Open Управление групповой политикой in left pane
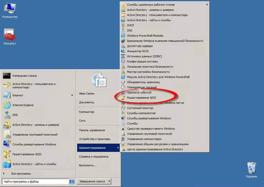The height and width of the screenshot is (187, 264). (38, 135)
